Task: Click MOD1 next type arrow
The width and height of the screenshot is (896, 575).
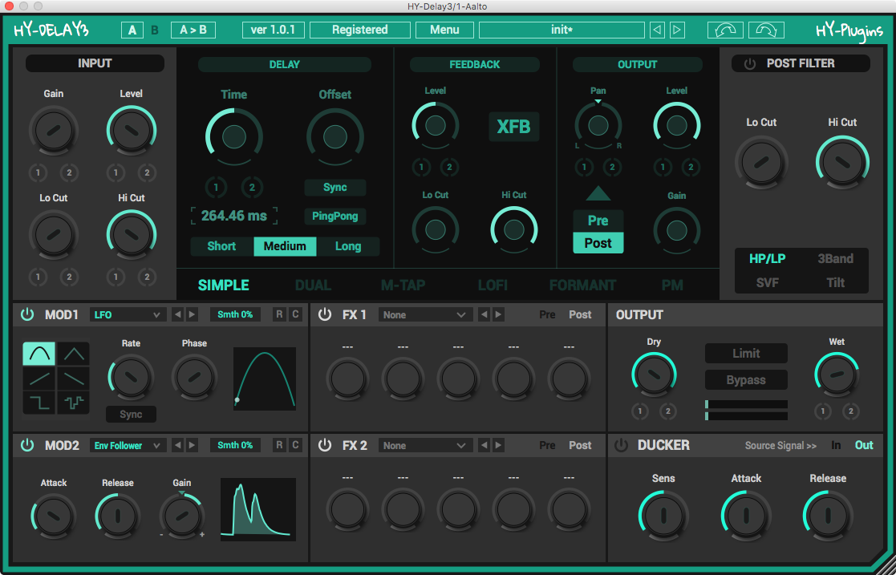Action: [192, 314]
